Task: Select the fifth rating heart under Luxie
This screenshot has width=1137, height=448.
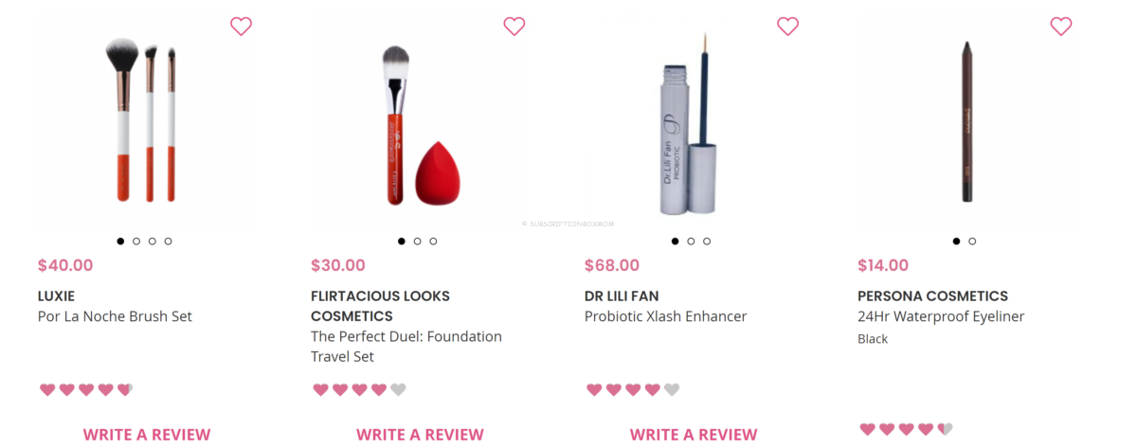Action: pos(125,389)
